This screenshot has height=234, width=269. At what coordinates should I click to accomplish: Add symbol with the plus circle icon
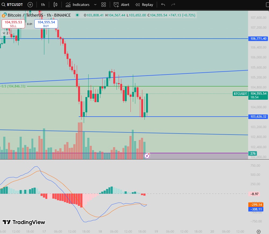[30, 5]
